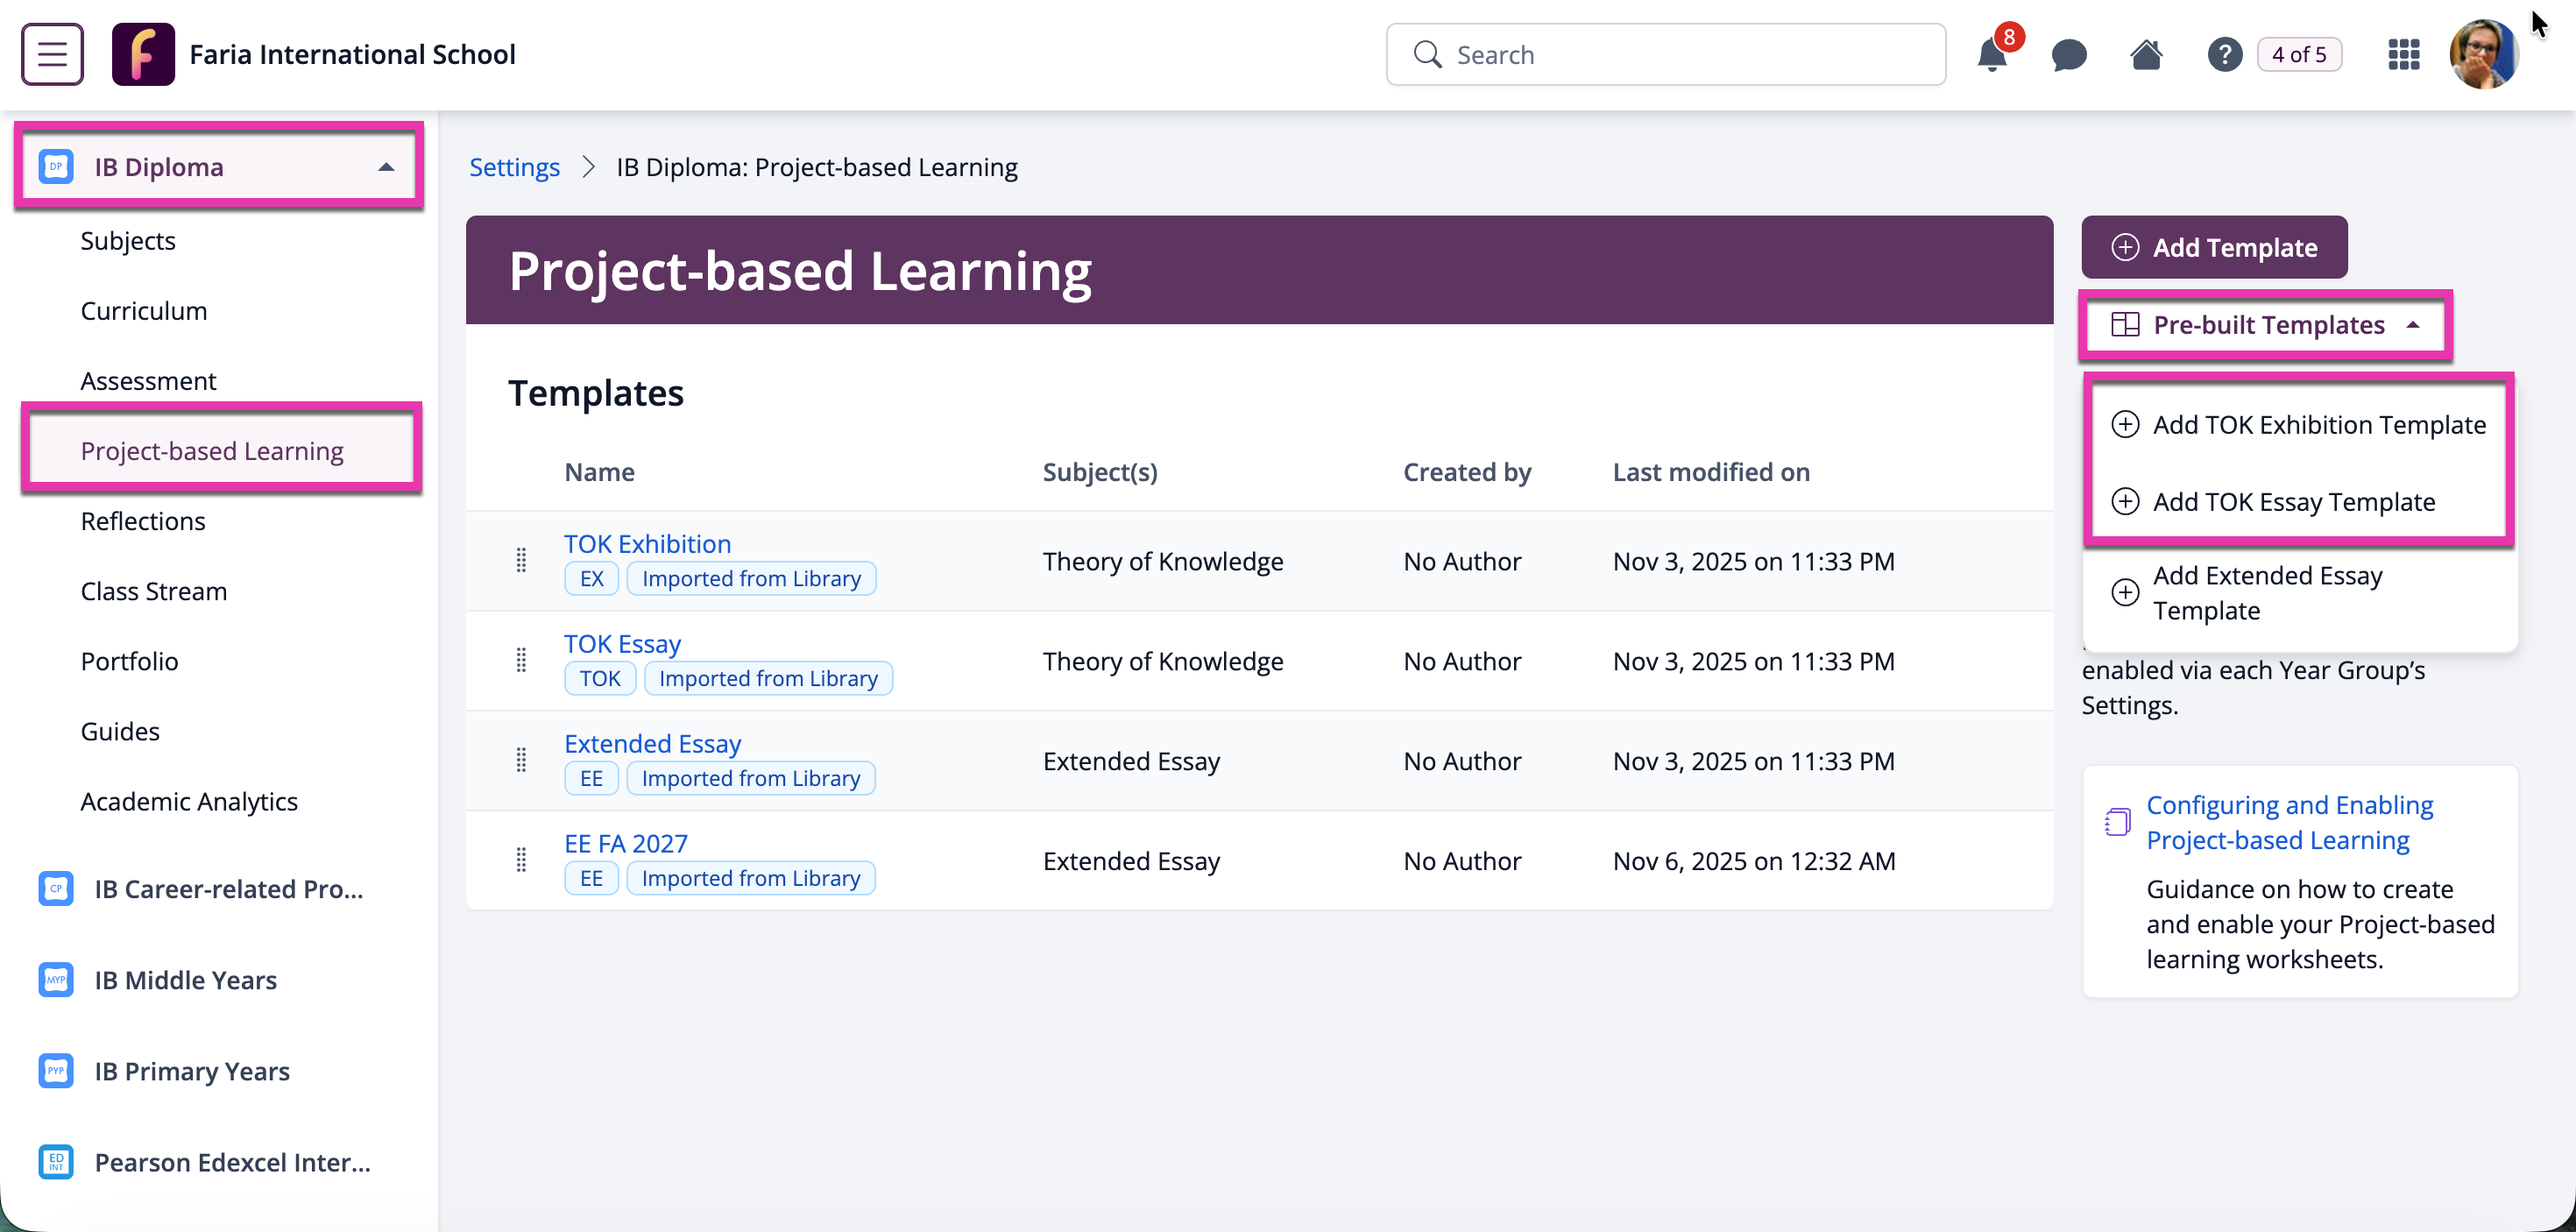This screenshot has height=1232, width=2576.
Task: Click the 4 of 5 progress badge
Action: click(2299, 54)
